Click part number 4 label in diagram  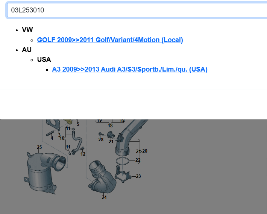pyautogui.click(x=52, y=138)
